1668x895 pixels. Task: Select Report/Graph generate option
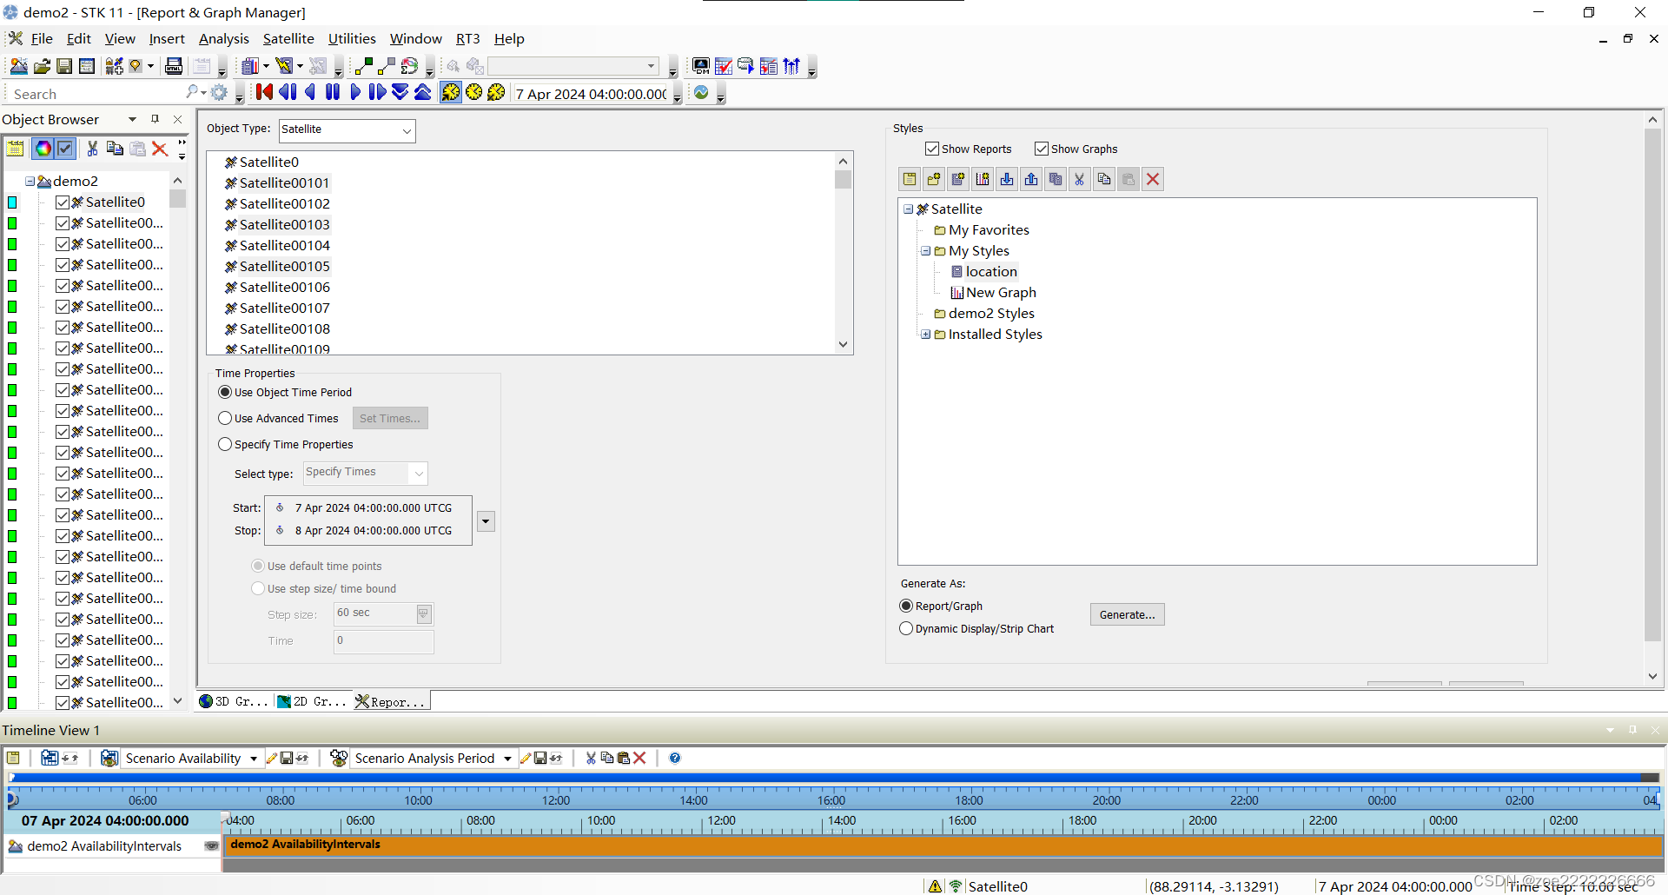click(x=906, y=606)
